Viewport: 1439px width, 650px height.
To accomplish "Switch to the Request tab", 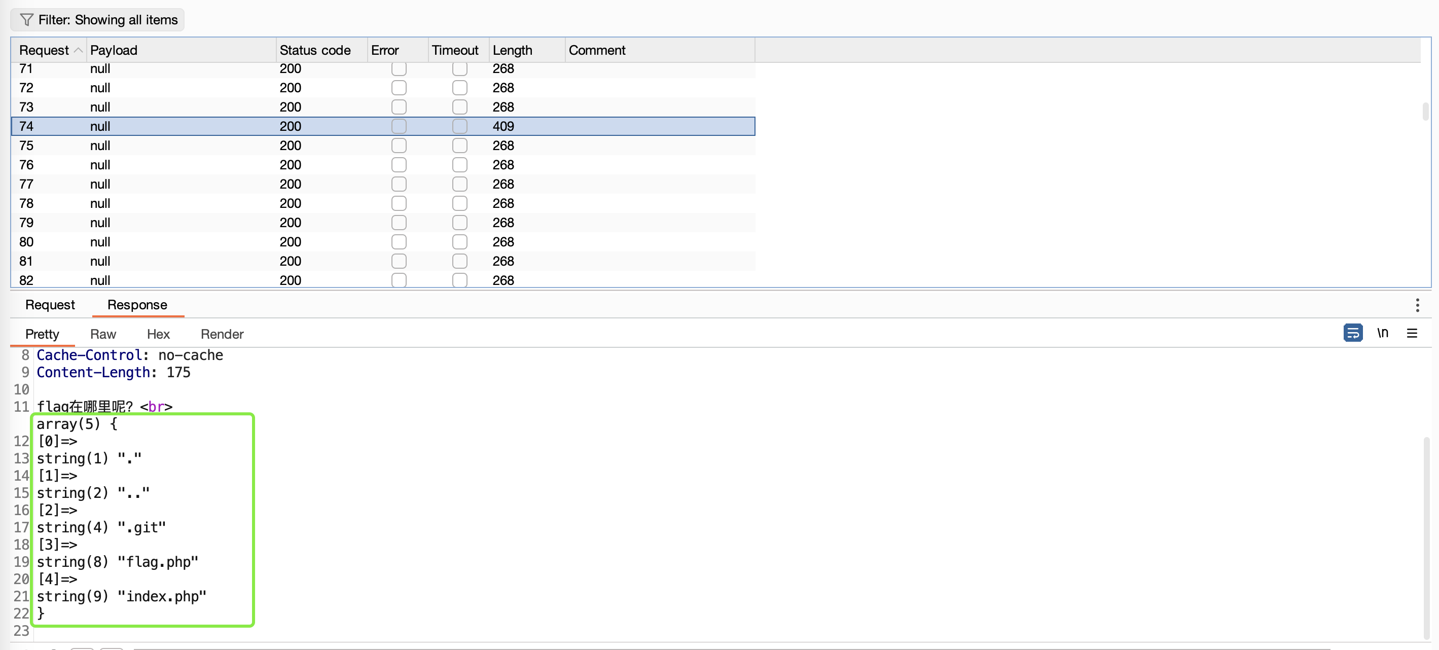I will click(50, 305).
